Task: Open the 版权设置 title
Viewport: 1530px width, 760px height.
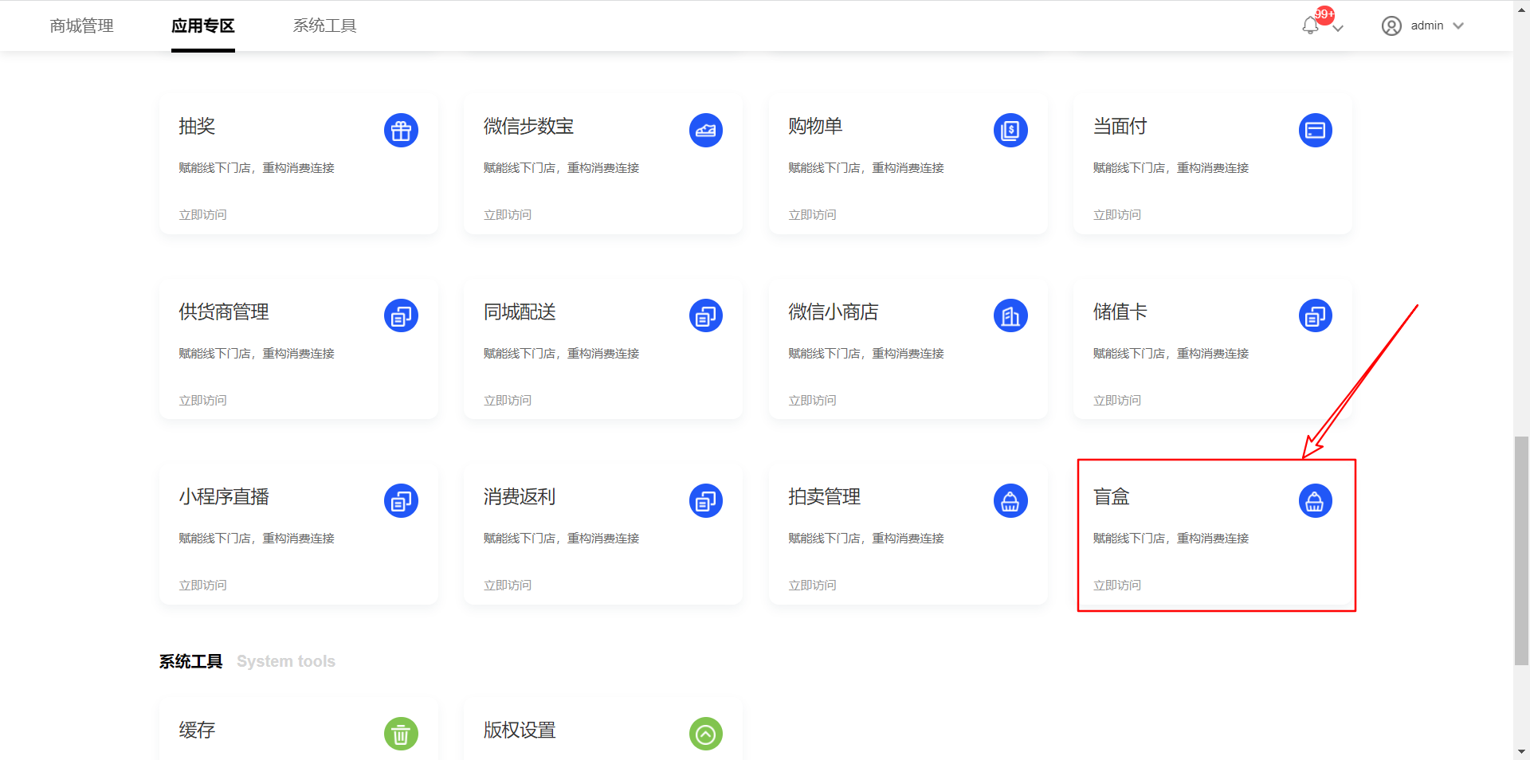Action: 520,730
